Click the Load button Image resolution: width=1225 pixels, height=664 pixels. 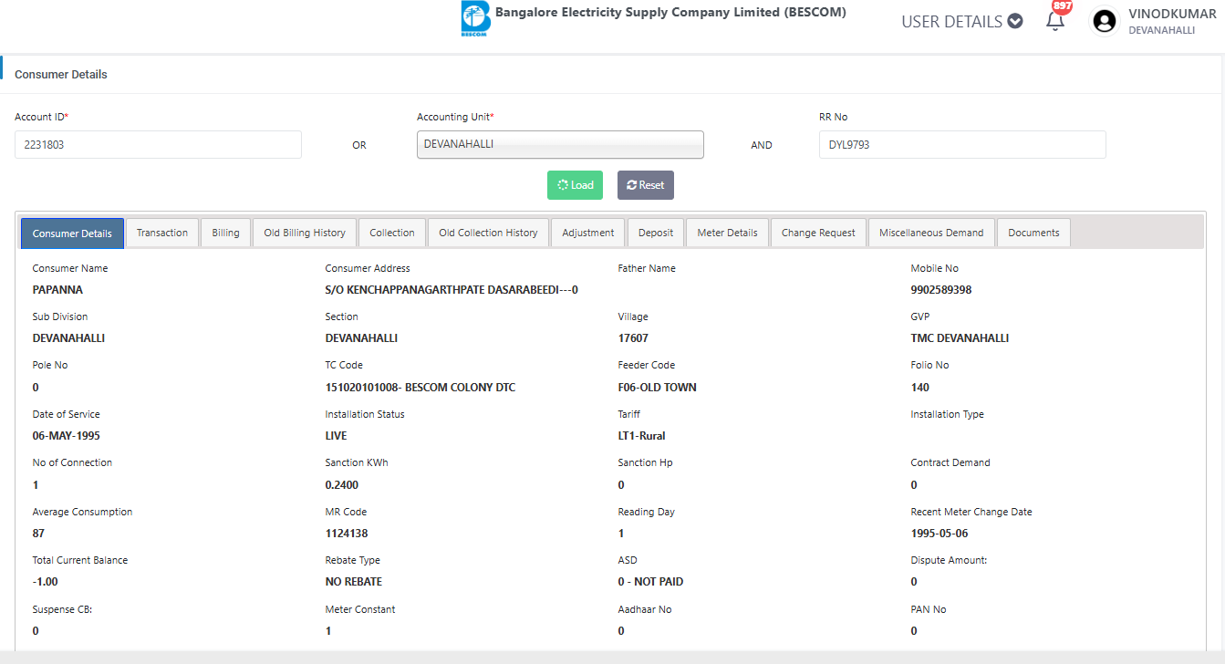575,185
